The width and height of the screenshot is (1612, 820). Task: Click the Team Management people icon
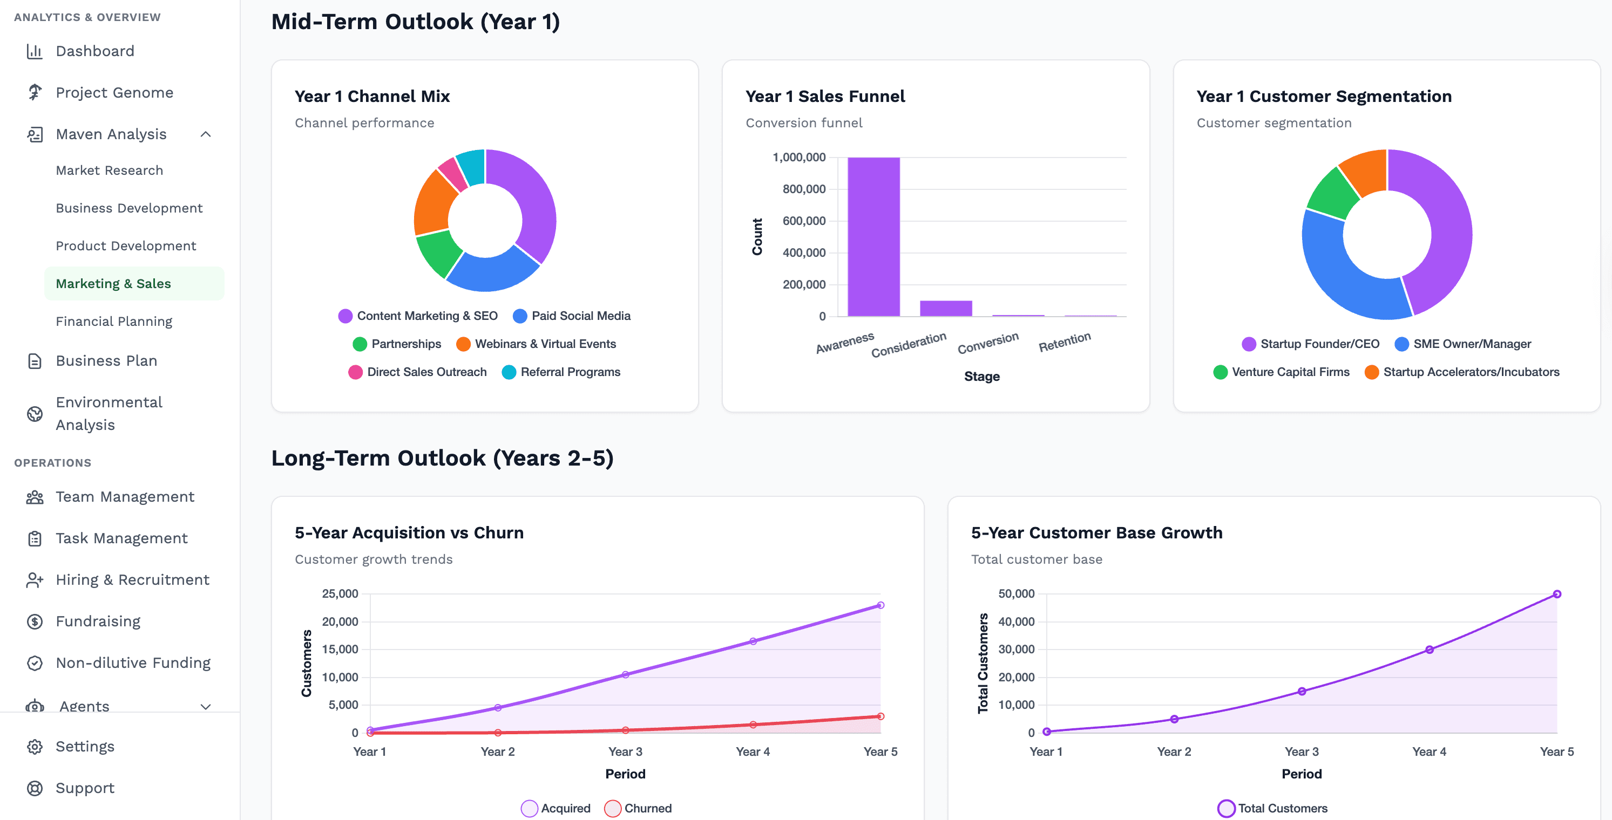coord(35,497)
